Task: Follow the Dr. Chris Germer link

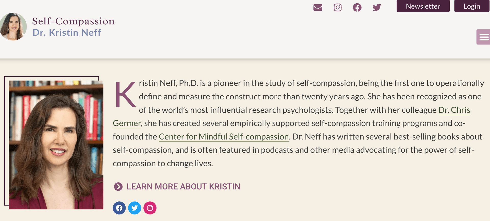Action: pos(454,110)
